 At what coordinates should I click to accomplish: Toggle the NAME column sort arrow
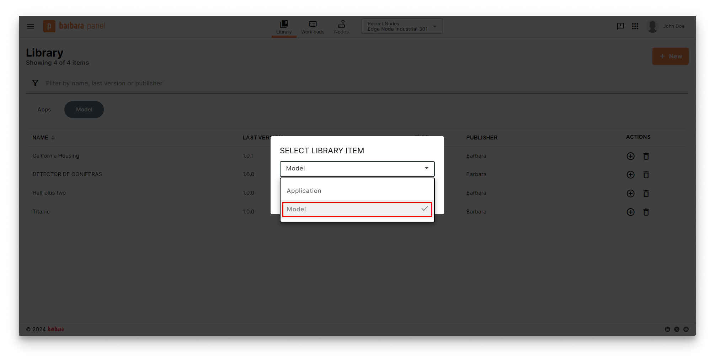click(x=52, y=137)
